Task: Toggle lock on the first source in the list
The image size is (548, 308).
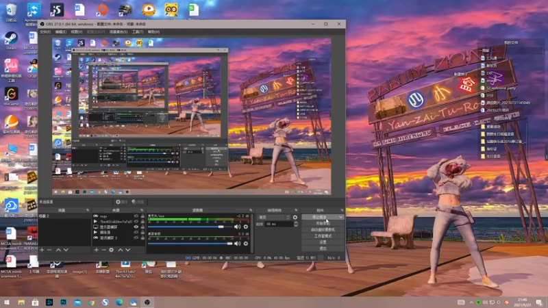Action: pos(142,216)
